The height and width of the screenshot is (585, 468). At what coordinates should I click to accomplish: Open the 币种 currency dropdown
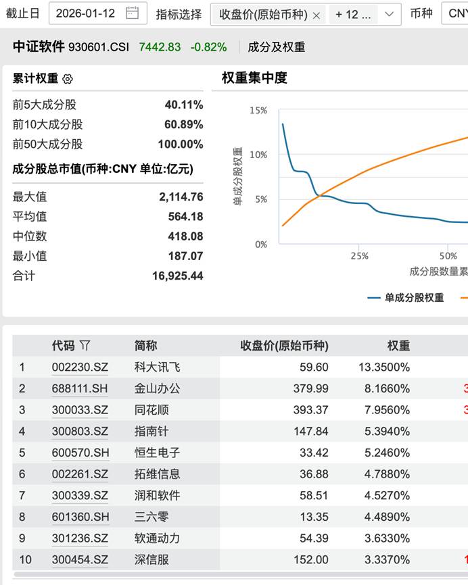click(x=454, y=14)
